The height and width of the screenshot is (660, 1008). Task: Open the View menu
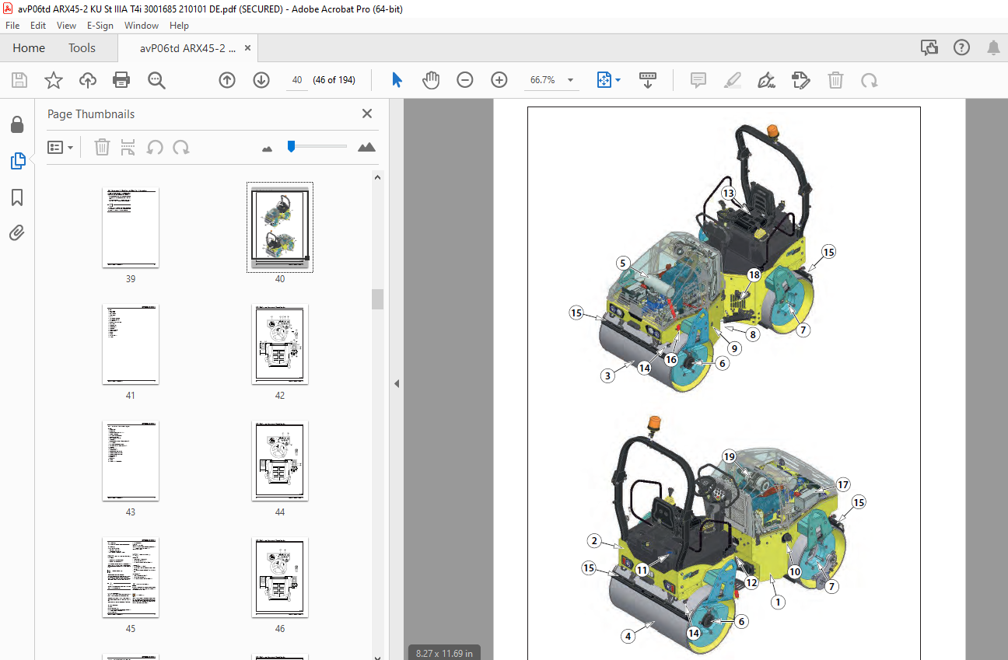point(67,25)
